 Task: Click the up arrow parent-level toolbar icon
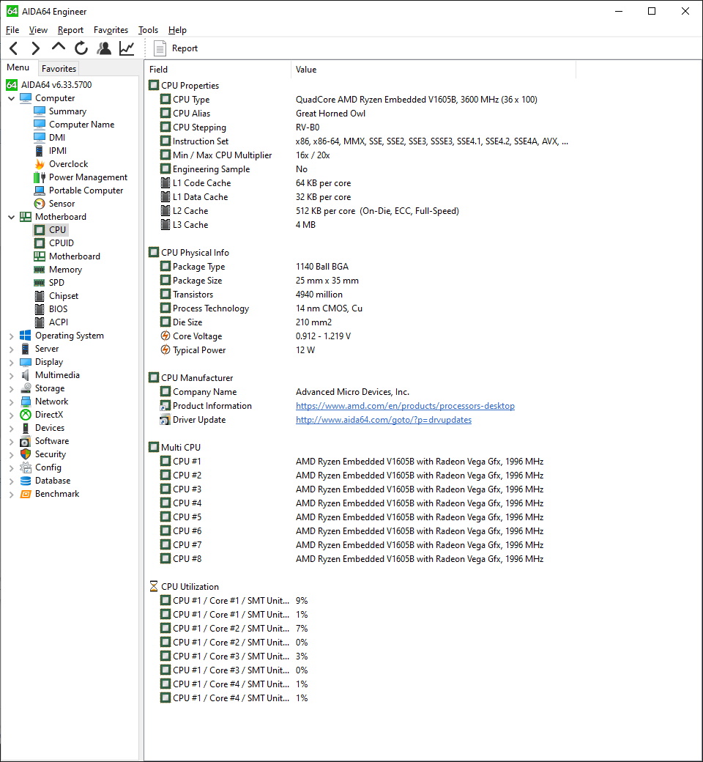[x=59, y=47]
